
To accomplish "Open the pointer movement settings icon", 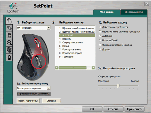I will coord(9,28).
